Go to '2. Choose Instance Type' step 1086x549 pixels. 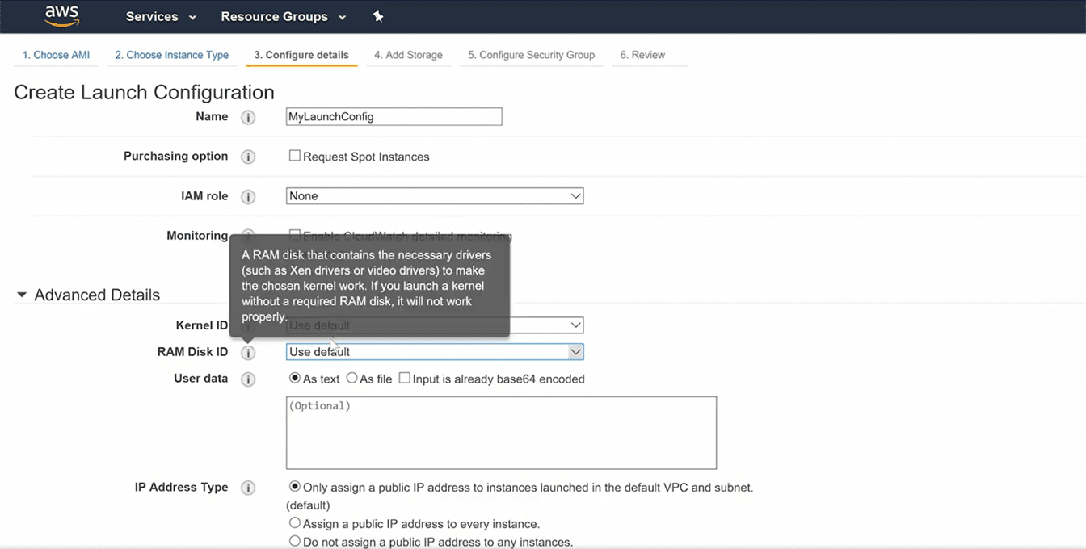pyautogui.click(x=171, y=55)
